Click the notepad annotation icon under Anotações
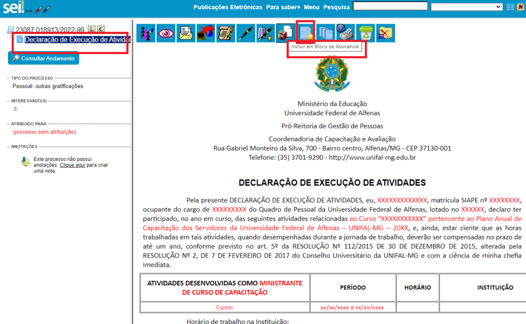The width and height of the screenshot is (526, 324). click(x=26, y=162)
